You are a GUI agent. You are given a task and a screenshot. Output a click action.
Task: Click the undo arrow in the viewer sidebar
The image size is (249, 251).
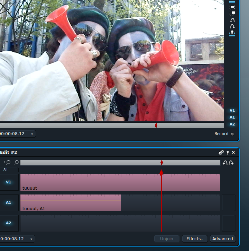tap(232, 20)
